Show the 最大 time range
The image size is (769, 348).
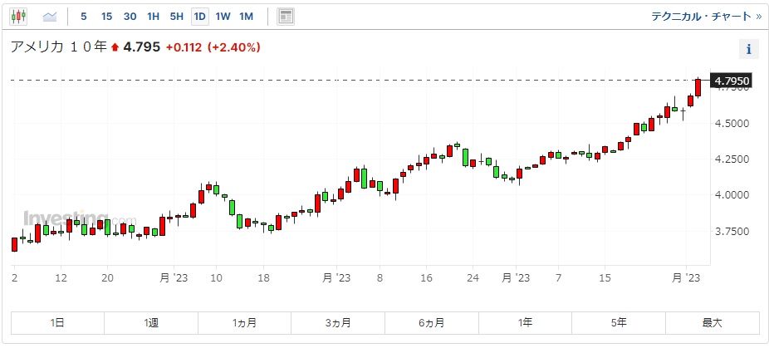pyautogui.click(x=712, y=322)
